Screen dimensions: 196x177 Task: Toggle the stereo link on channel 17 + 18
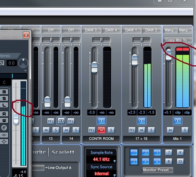tap(141, 121)
